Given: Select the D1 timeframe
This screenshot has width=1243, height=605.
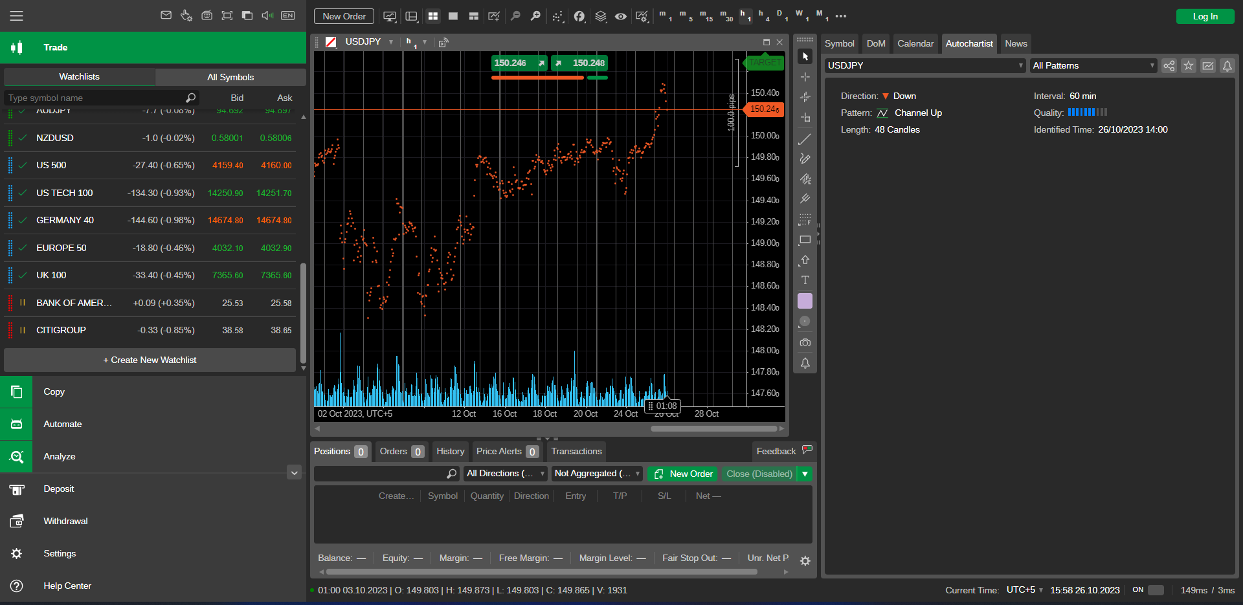Looking at the screenshot, I should point(782,16).
